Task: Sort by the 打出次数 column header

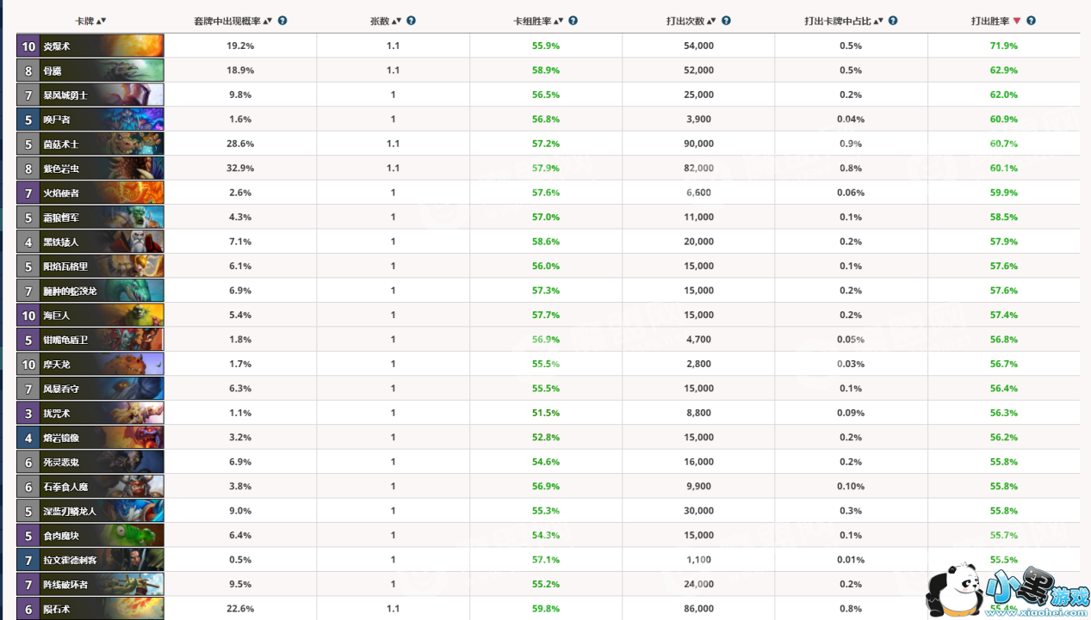Action: click(x=685, y=21)
